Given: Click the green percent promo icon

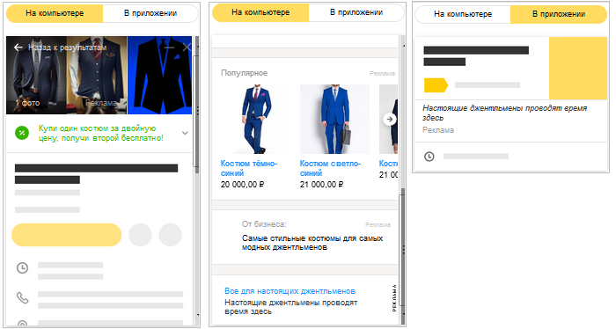Looking at the screenshot, I should tap(22, 133).
